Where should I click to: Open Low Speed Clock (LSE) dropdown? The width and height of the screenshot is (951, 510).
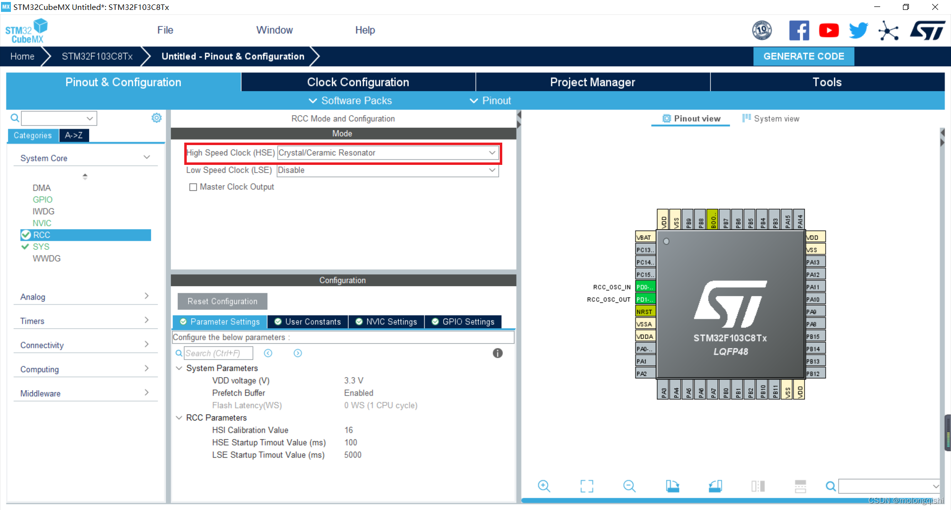click(388, 170)
